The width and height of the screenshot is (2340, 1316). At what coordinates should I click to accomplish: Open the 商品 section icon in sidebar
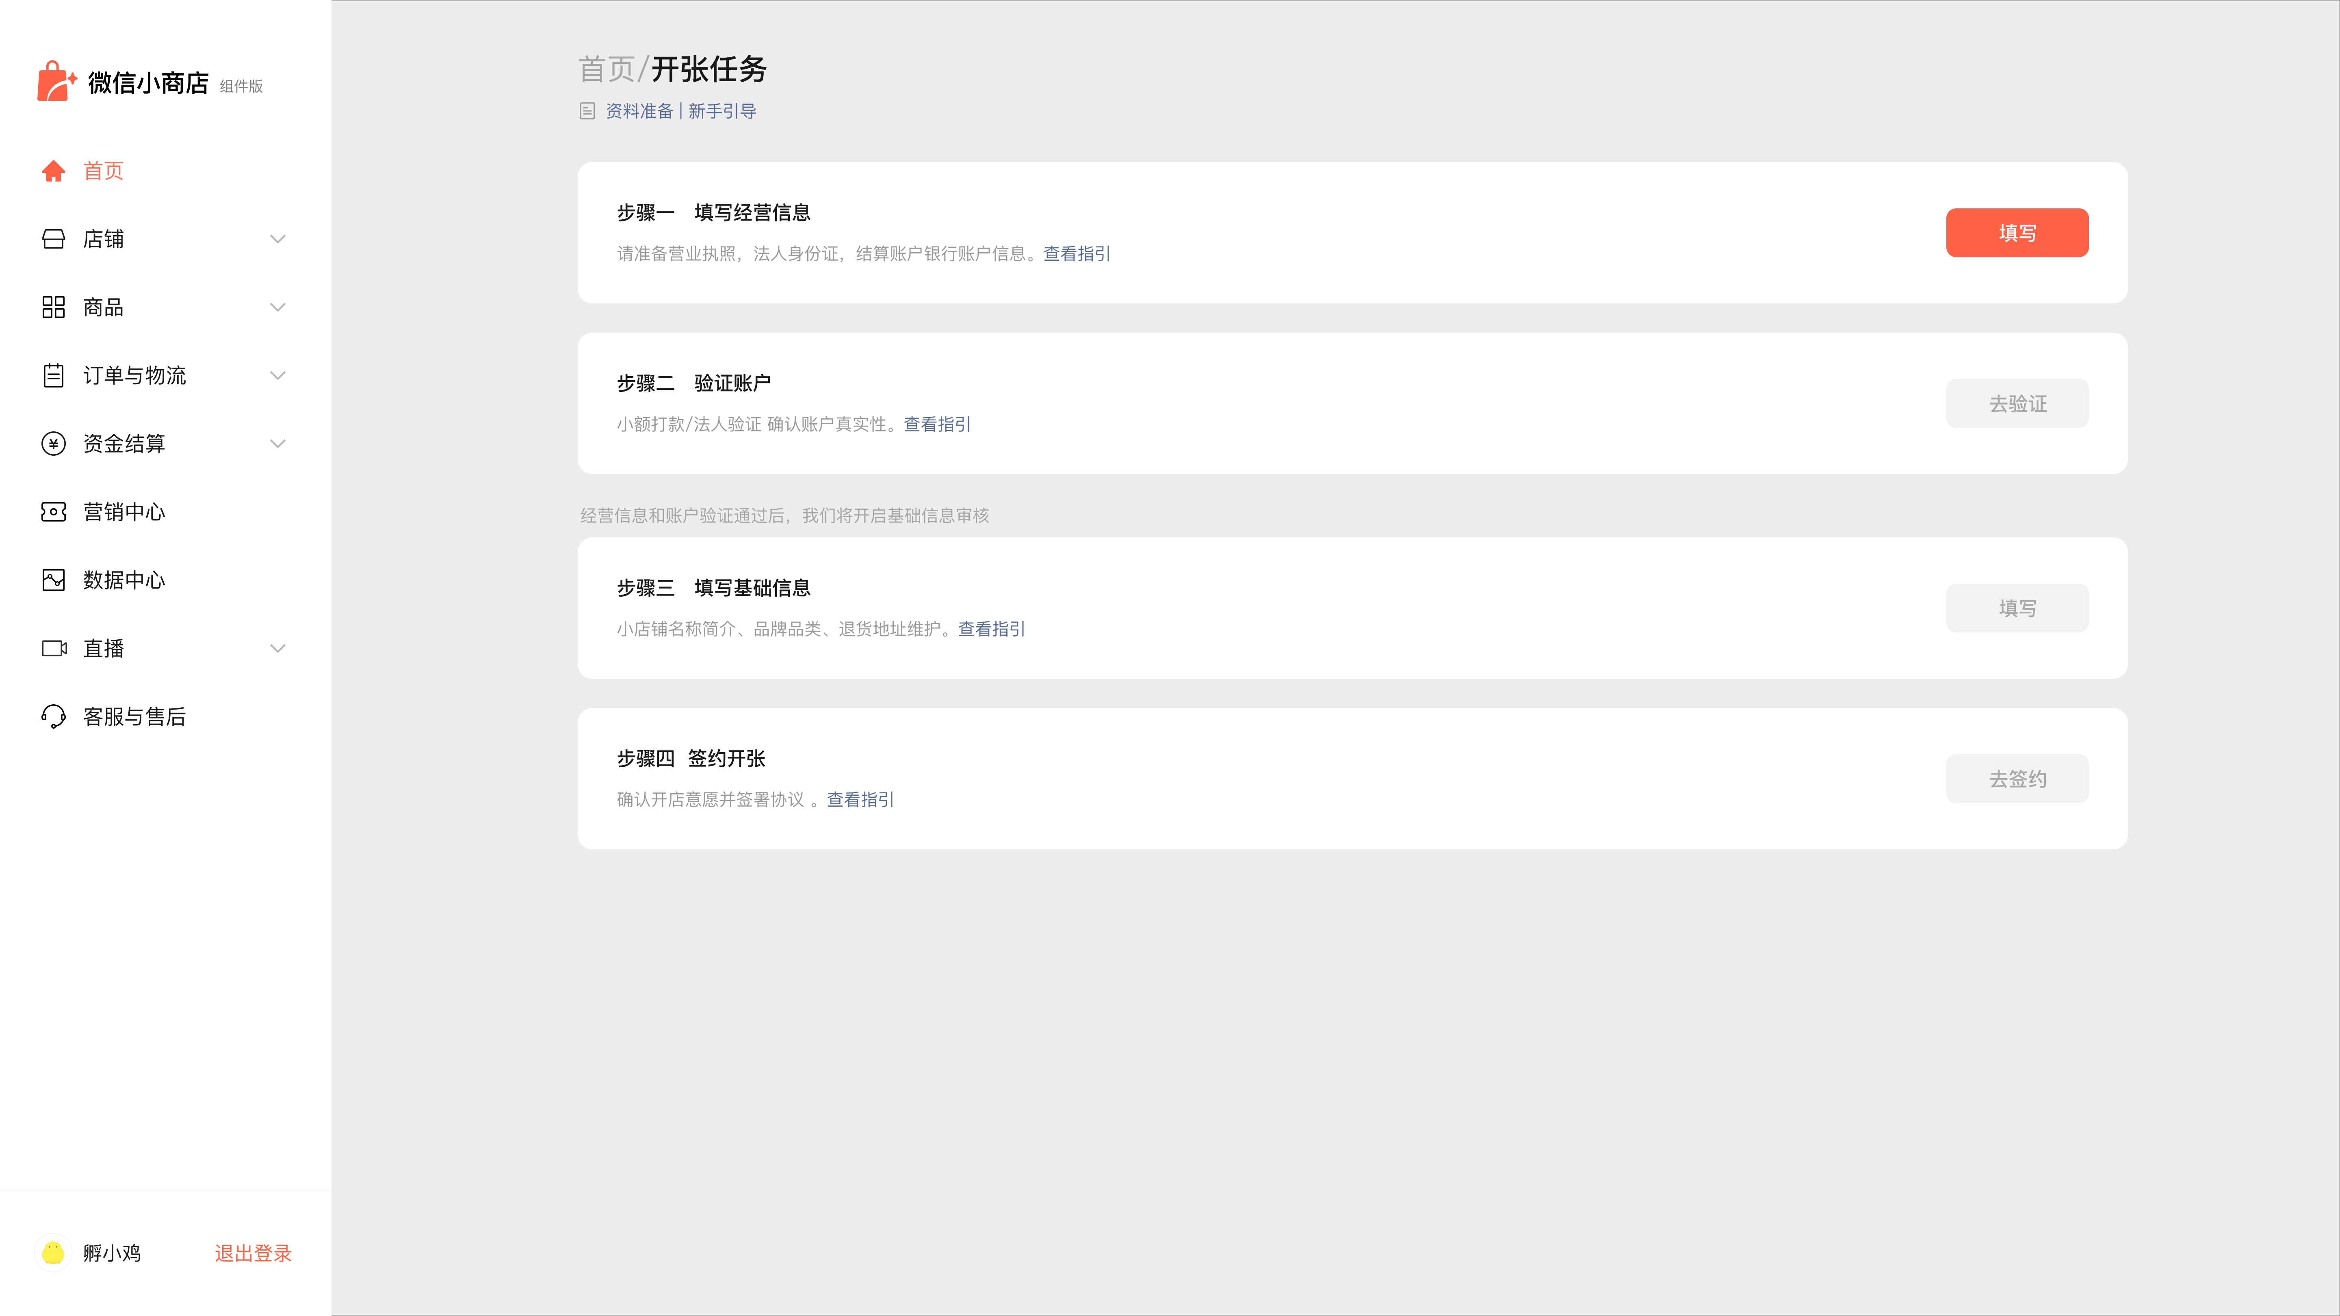coord(53,307)
